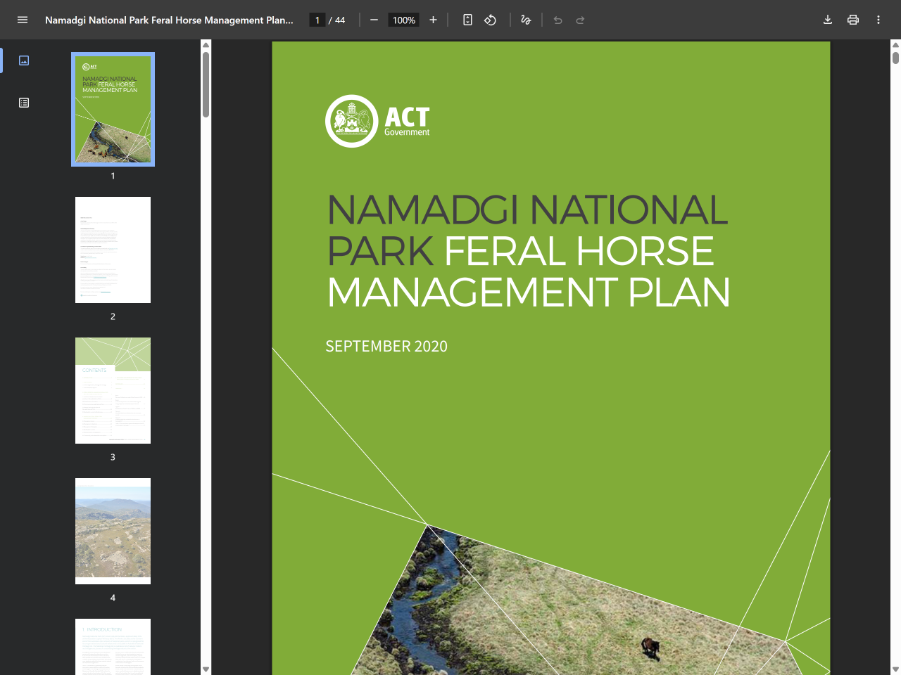Viewport: 901px width, 675px height.
Task: Click the page number input field
Action: point(317,20)
